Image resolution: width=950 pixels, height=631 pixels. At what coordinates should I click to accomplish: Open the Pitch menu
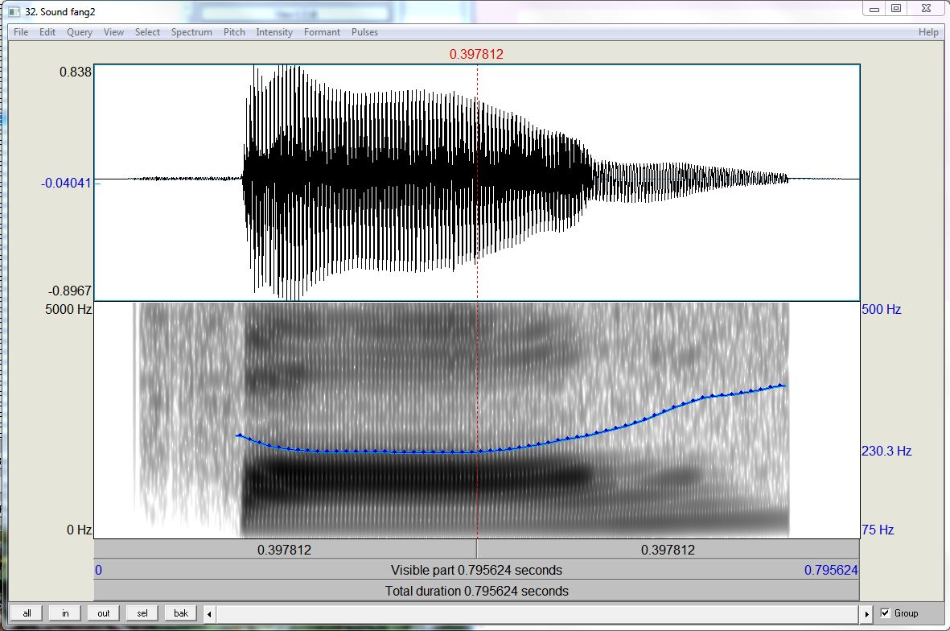pyautogui.click(x=234, y=32)
